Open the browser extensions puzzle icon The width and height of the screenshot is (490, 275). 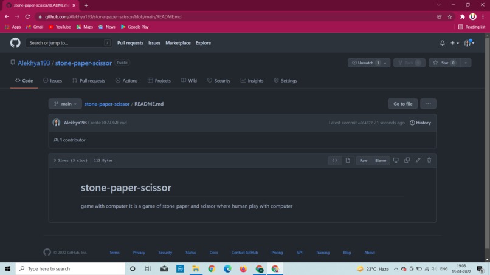(x=462, y=16)
